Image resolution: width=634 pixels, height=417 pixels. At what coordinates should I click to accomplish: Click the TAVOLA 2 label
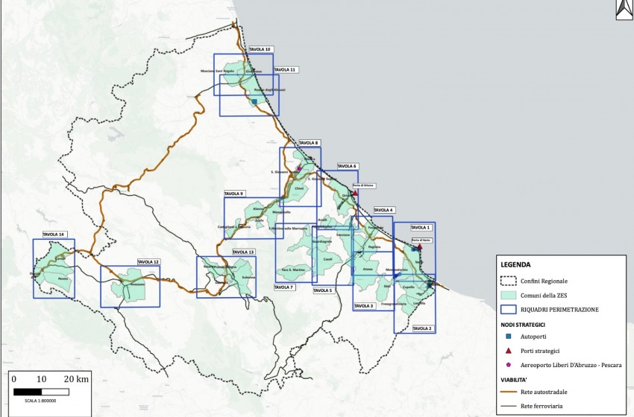click(422, 328)
